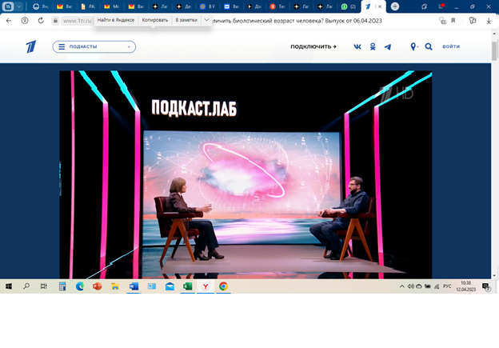Go back with the browser back arrow
499x348 pixels.
[9, 21]
